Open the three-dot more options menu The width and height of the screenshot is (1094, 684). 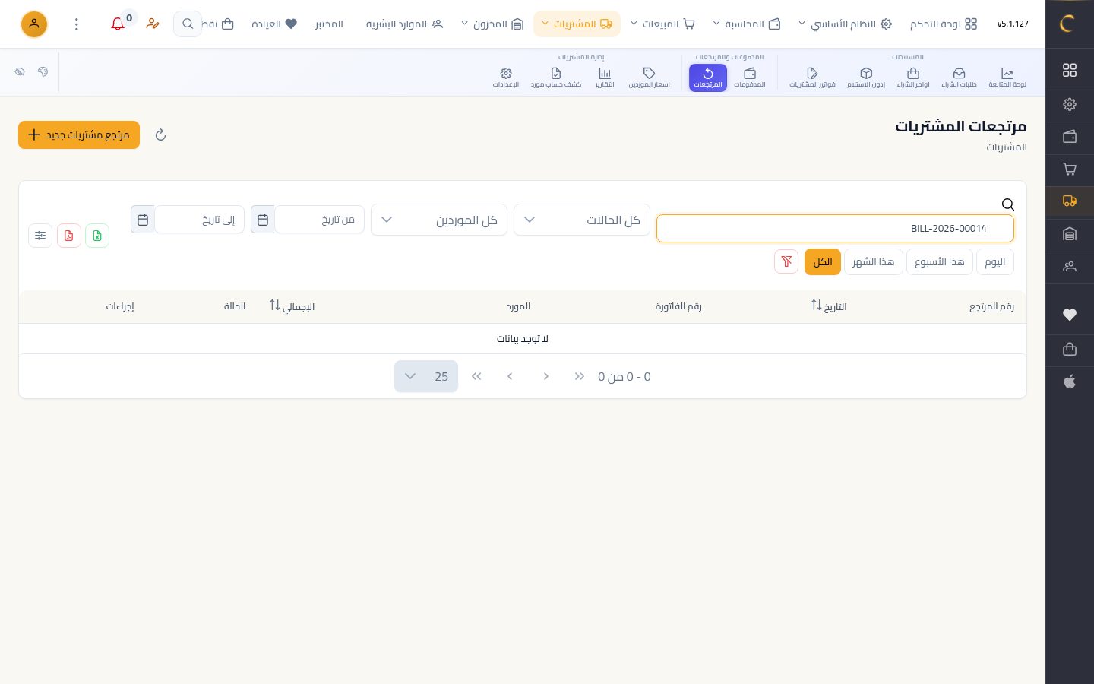[77, 24]
